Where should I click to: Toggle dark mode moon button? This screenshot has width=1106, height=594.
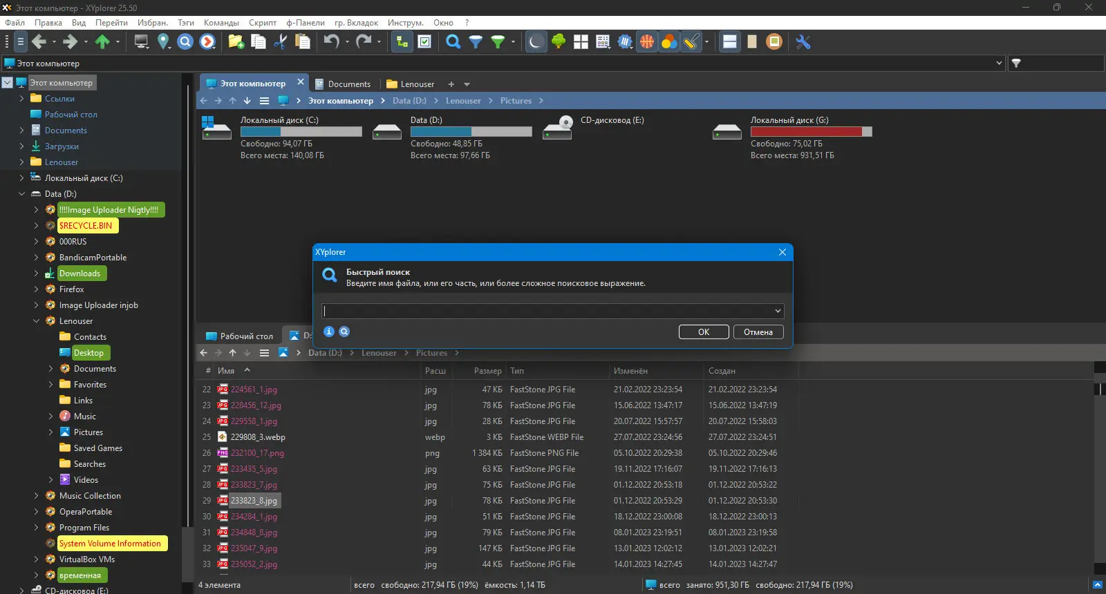(536, 42)
